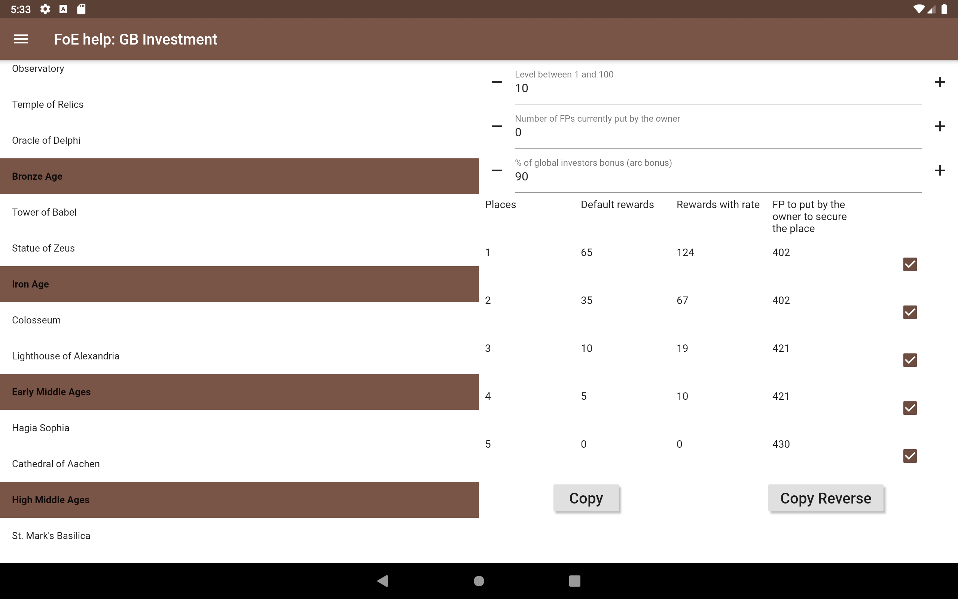Open the hamburger navigation menu
This screenshot has height=599, width=958.
(21, 39)
